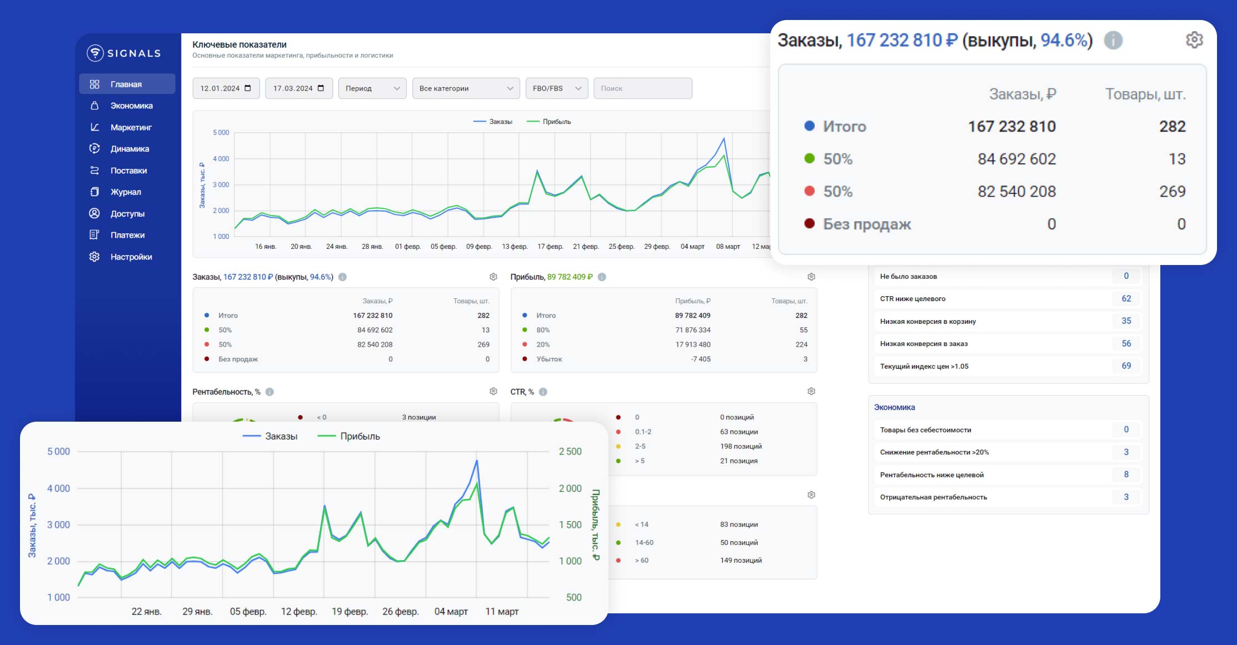Open the gear settings of the dashboard Заказы widget

click(x=493, y=277)
